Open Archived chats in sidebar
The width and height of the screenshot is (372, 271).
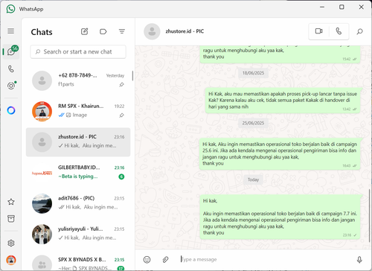[x=11, y=219]
